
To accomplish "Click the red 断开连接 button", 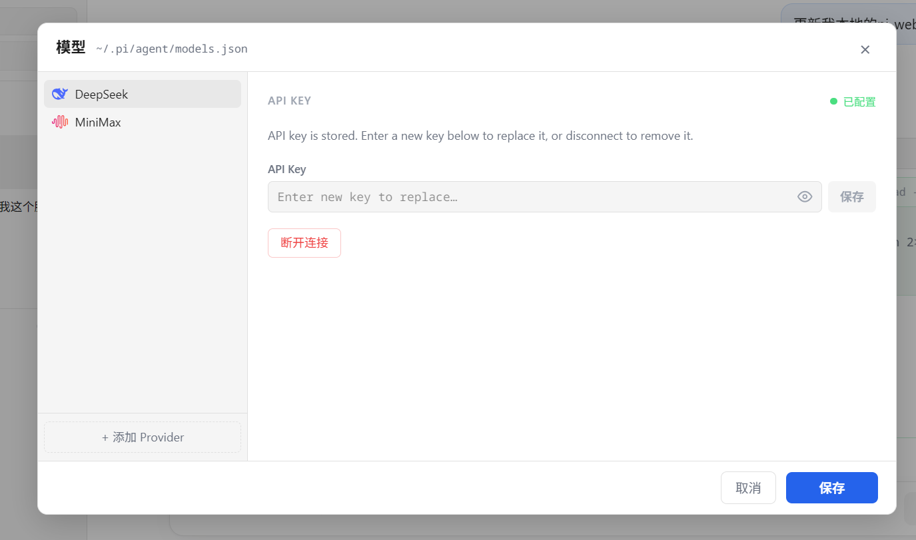I will pos(304,243).
